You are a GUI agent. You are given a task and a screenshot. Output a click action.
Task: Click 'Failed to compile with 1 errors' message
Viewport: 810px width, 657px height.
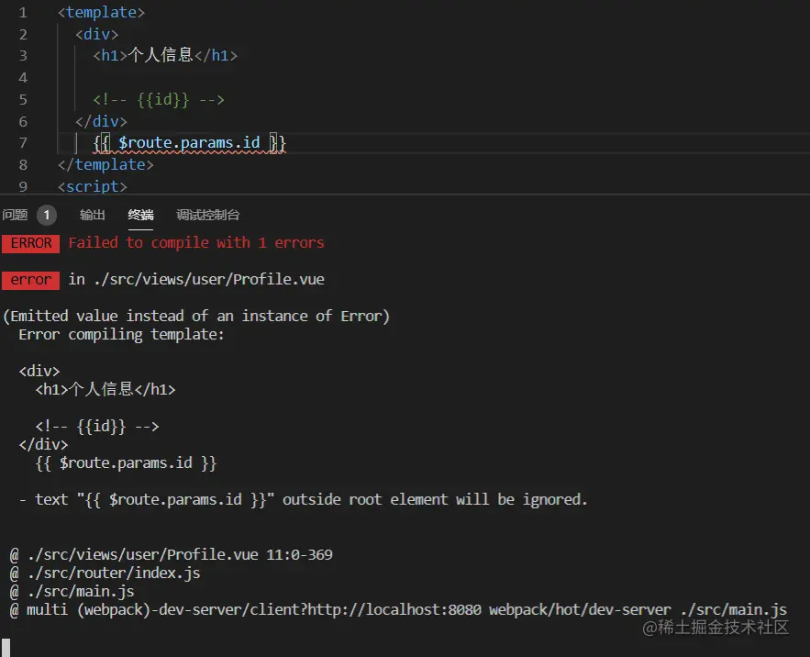(x=196, y=242)
